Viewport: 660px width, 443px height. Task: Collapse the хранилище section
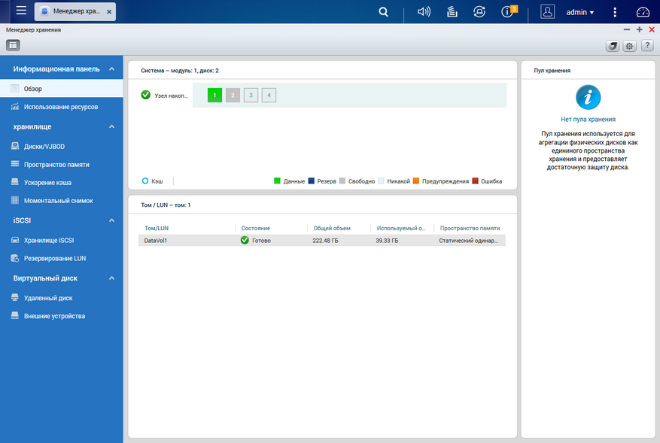pos(111,126)
